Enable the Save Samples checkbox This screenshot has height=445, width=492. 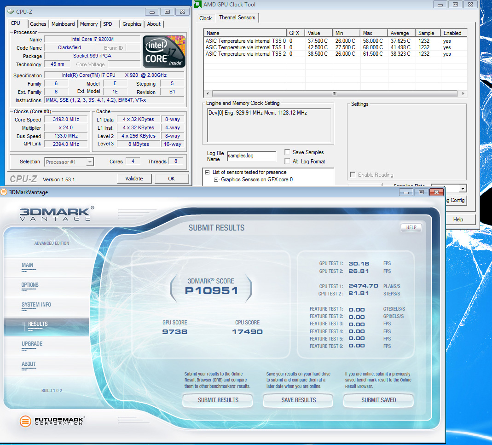287,152
